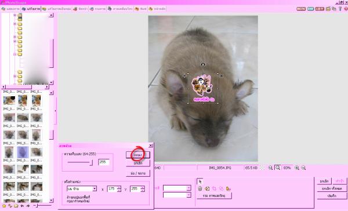Click the 65.5 KB file size text
This screenshot has width=348, height=211.
(251, 168)
